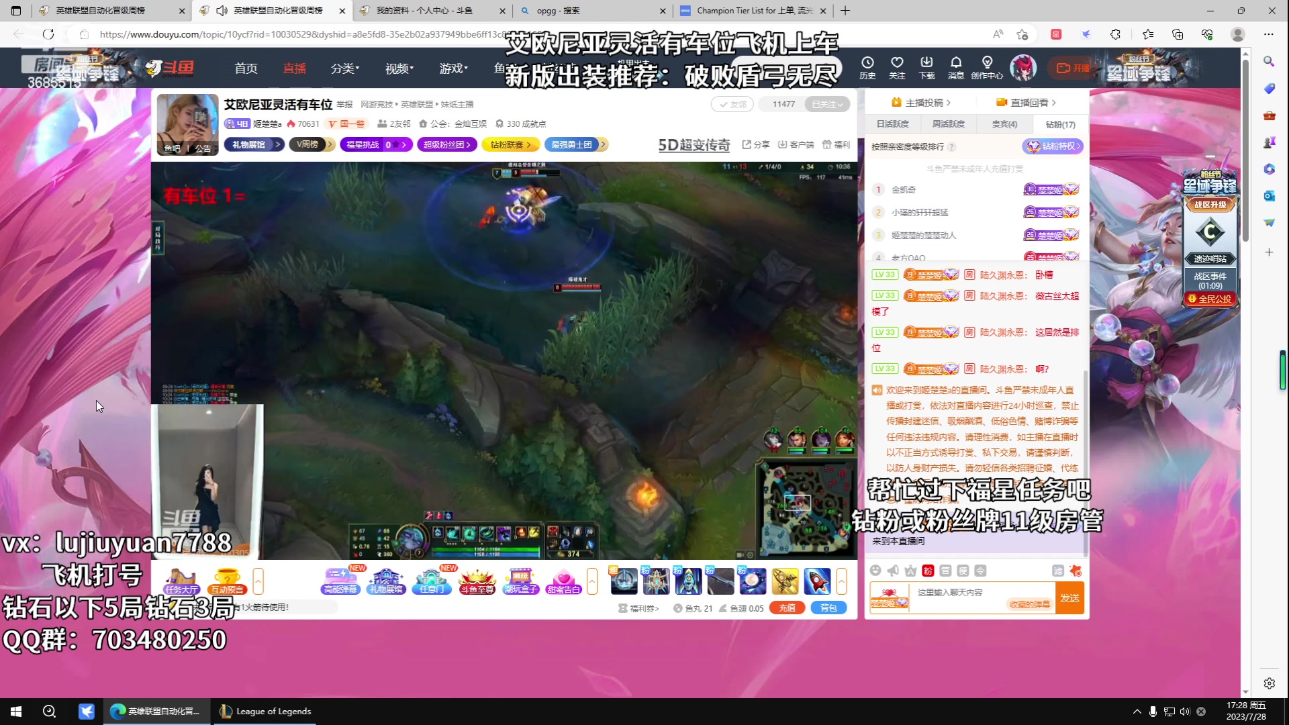The height and width of the screenshot is (725, 1289).
Task: Open the 主播投稿 link
Action: tap(921, 103)
